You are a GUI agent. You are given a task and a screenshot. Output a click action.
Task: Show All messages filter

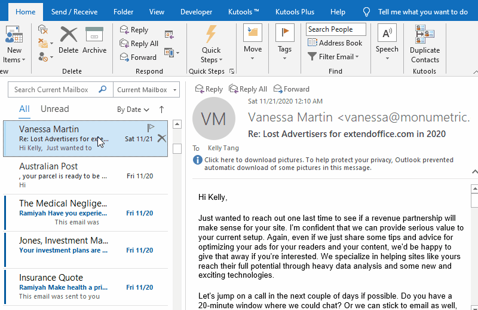click(x=24, y=109)
